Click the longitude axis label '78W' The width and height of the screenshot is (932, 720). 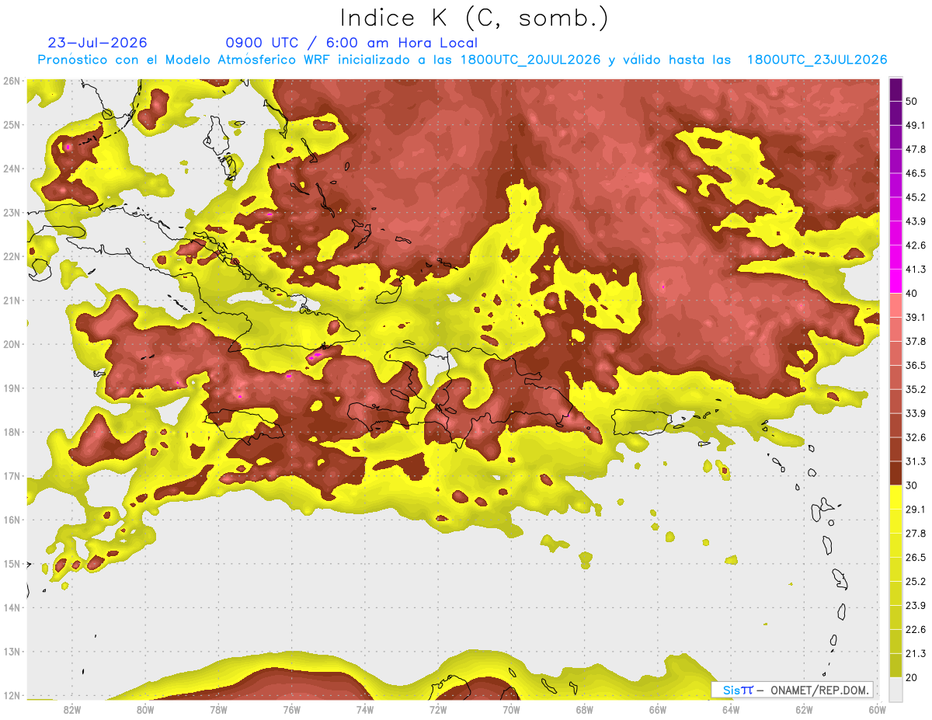[218, 709]
